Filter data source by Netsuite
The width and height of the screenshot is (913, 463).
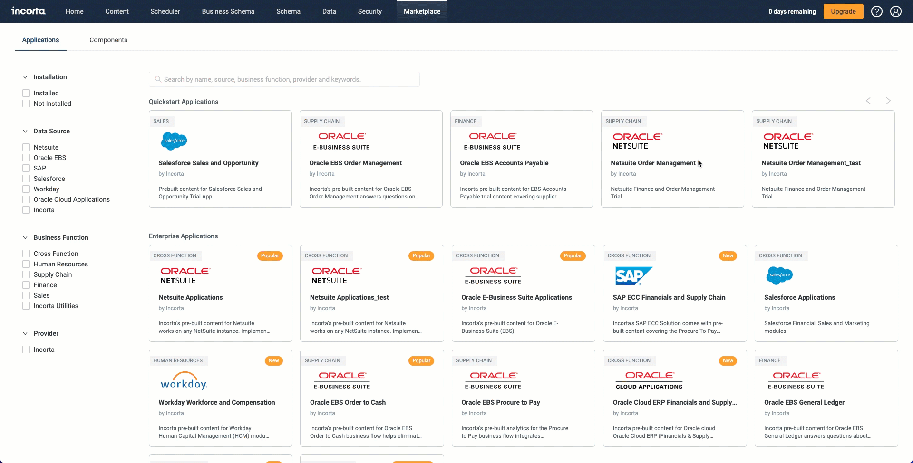click(x=26, y=147)
